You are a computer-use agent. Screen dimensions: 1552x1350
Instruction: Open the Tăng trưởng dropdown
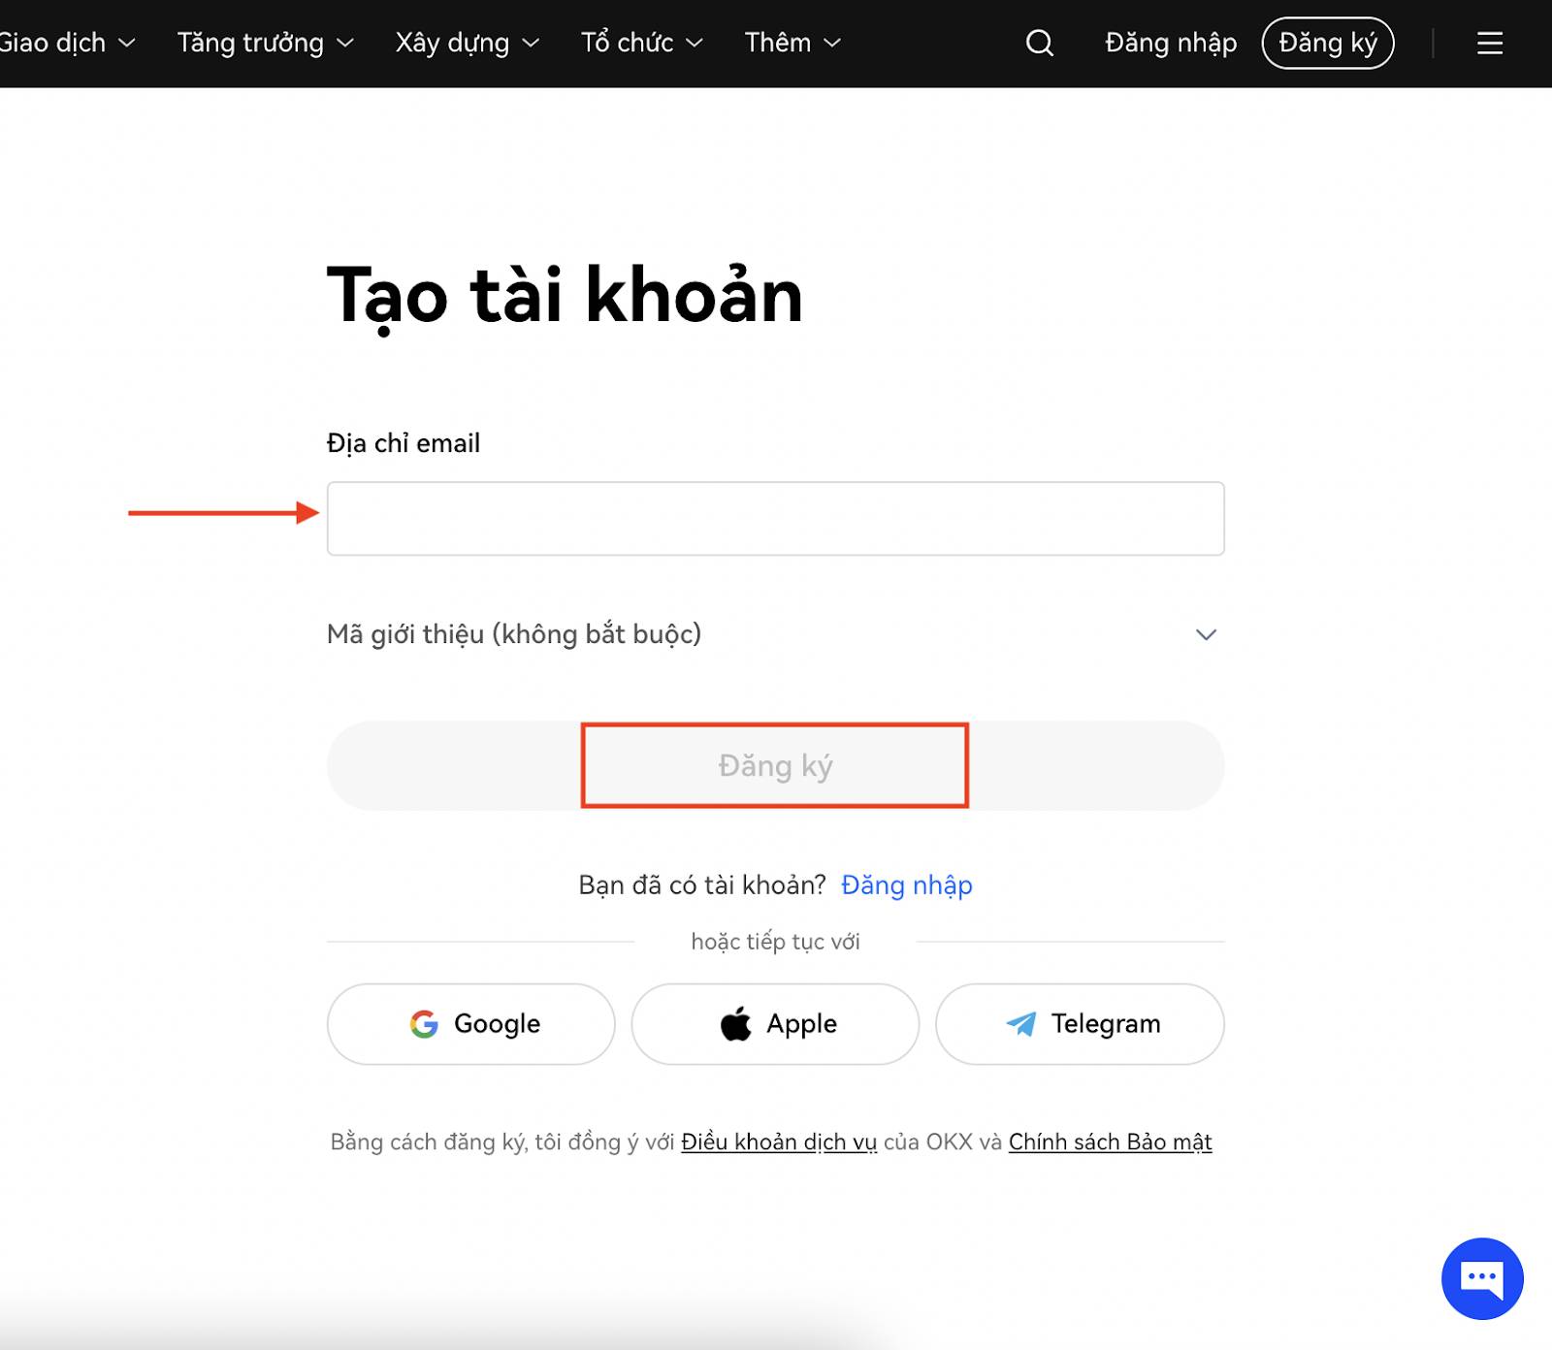(x=264, y=42)
